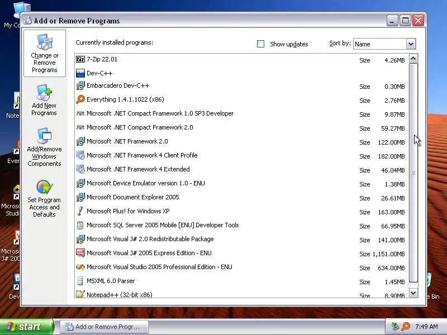Image resolution: width=447 pixels, height=335 pixels.
Task: Click the Notepad++ (32-bit x86) icon
Action: click(80, 294)
